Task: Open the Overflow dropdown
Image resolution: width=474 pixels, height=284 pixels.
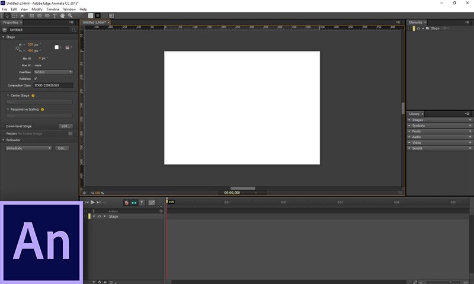Action: (53, 72)
